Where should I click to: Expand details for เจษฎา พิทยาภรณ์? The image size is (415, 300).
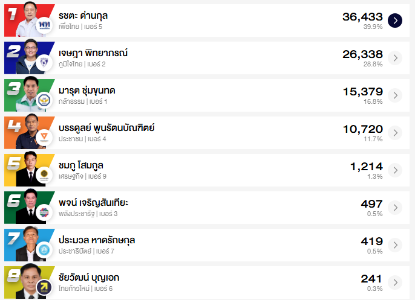tap(394, 58)
